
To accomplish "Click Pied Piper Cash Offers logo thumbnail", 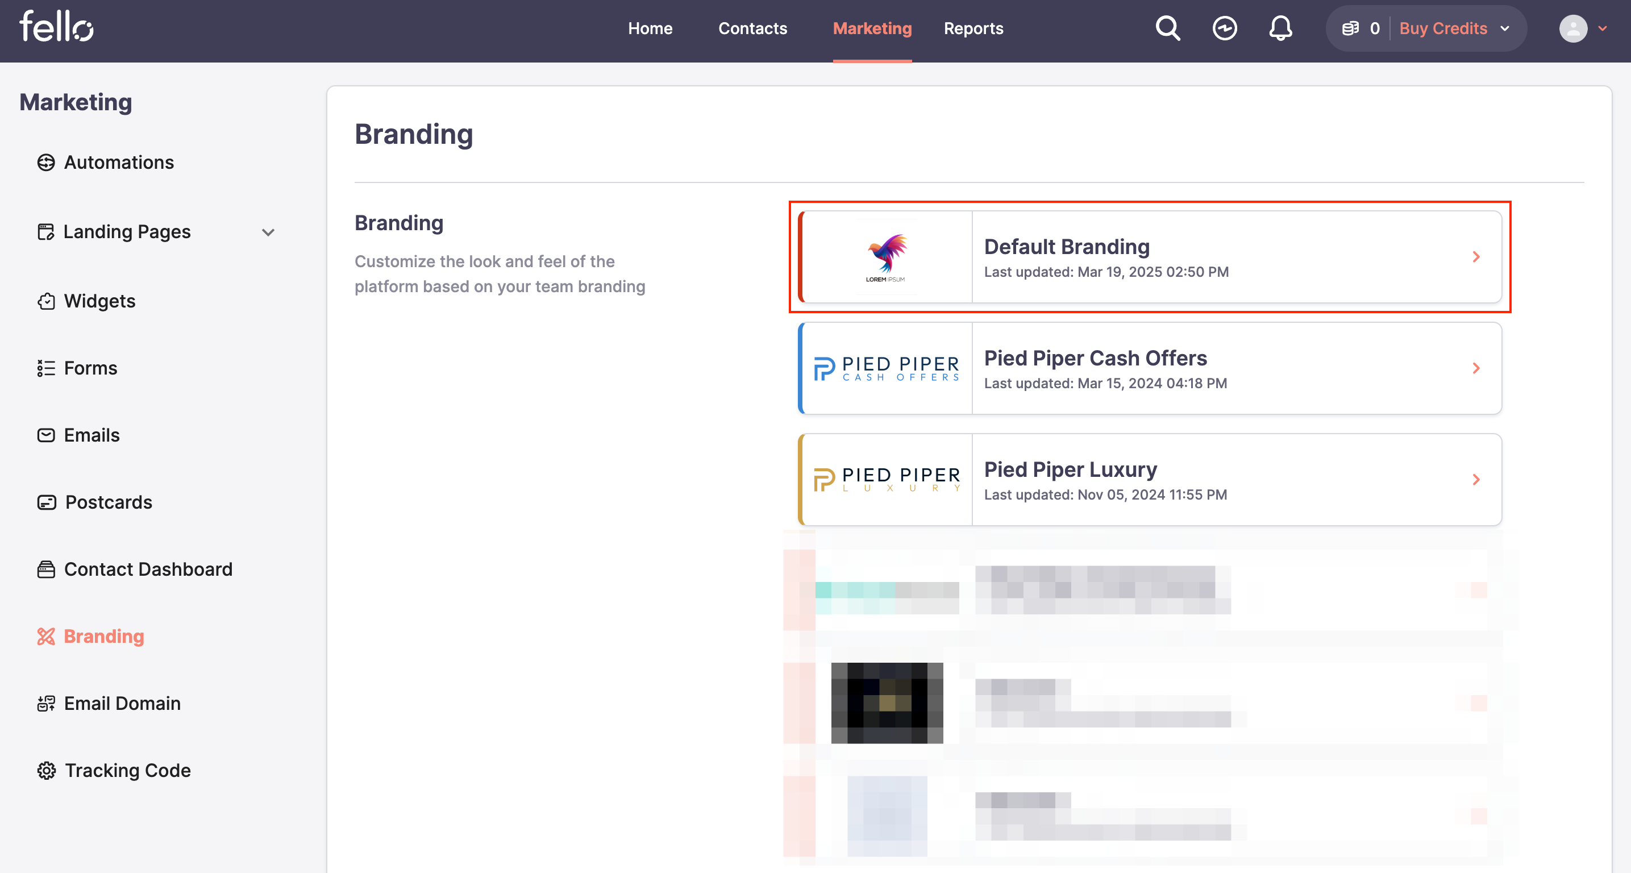I will click(x=886, y=368).
